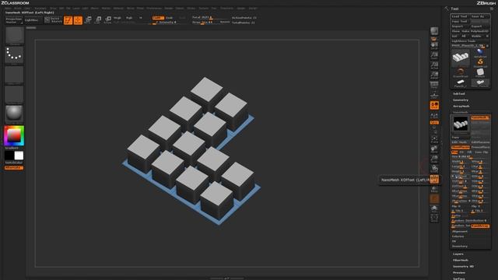Click the Quick Sketch icon
This screenshot has height=280, width=498.
53,20
